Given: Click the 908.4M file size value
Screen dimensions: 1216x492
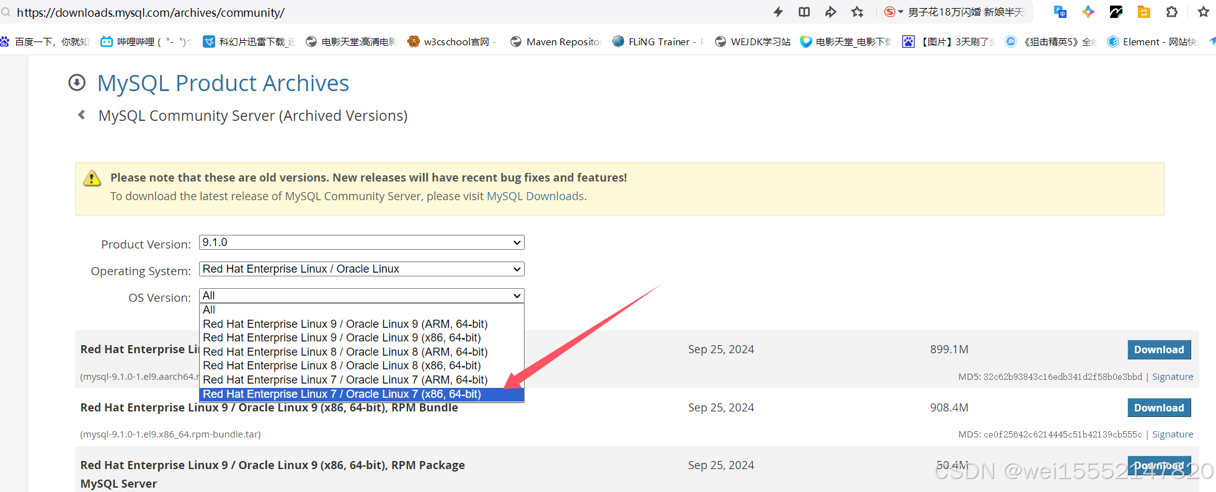Looking at the screenshot, I should [949, 408].
